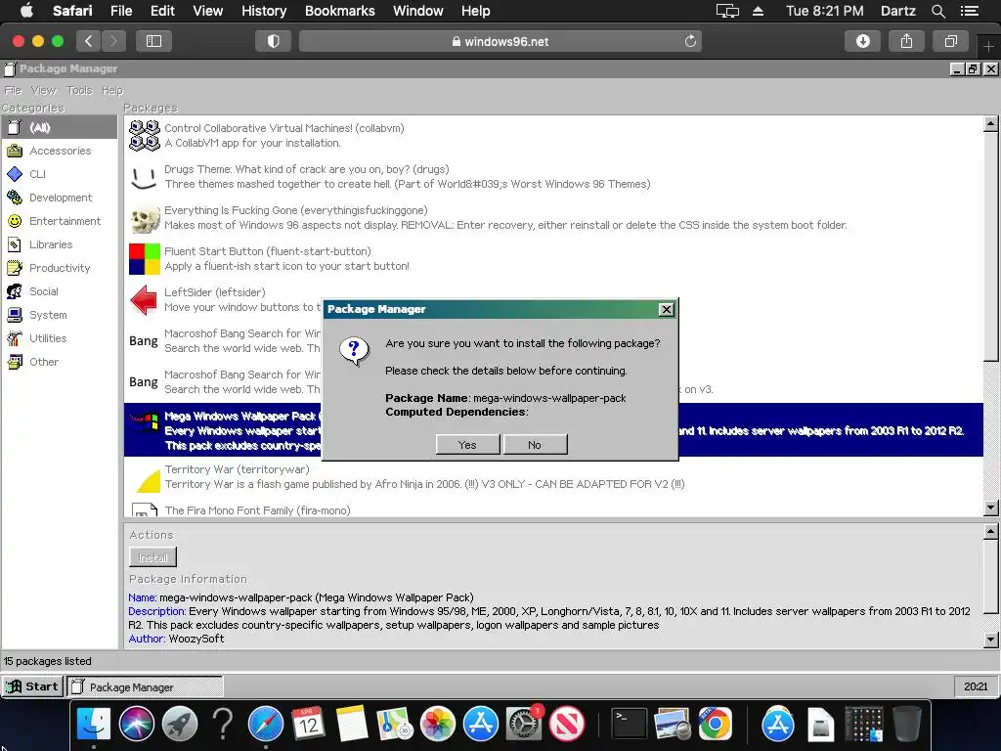Select the Accessories category icon
The width and height of the screenshot is (1001, 751).
tap(15, 151)
